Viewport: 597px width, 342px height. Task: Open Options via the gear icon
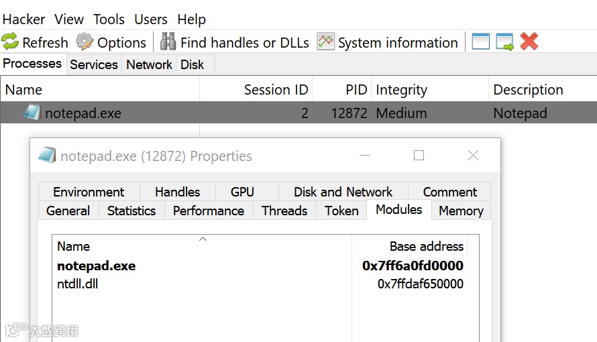click(85, 42)
